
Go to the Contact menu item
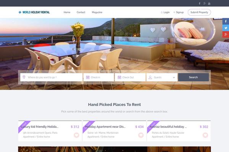81,12
